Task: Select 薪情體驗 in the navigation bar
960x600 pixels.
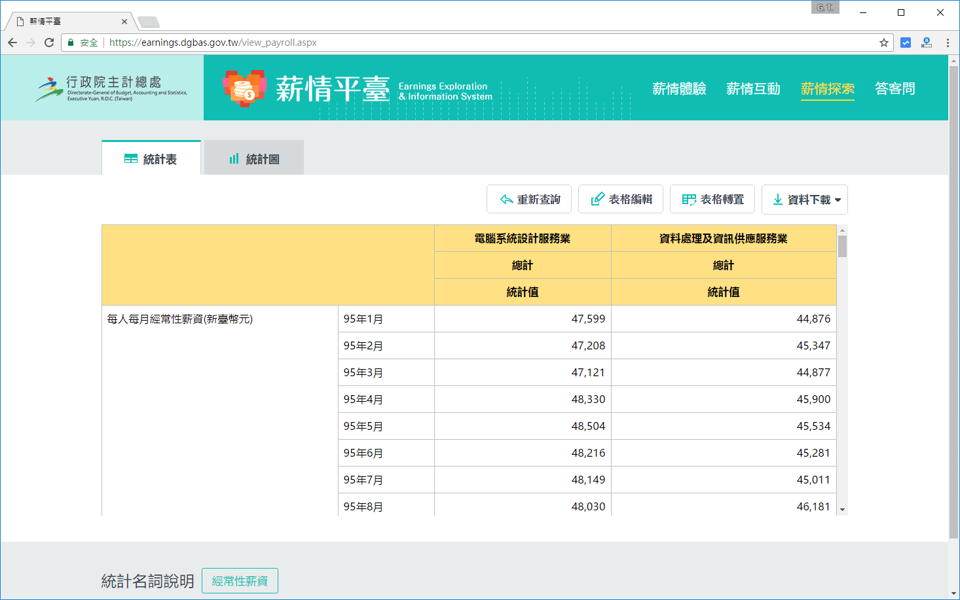Action: pos(678,89)
